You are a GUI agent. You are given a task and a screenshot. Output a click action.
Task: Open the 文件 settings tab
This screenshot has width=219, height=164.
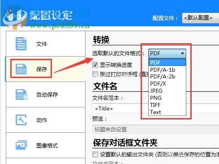pos(46,44)
